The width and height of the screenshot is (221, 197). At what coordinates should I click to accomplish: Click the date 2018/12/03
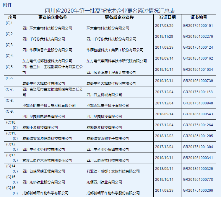point(164,136)
